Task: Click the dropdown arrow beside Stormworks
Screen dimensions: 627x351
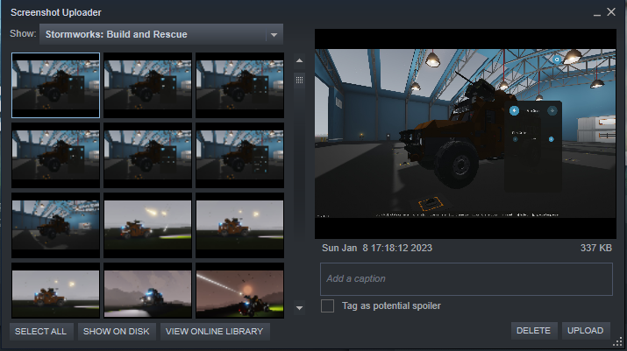Action: click(x=274, y=35)
